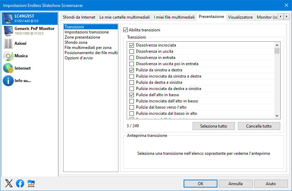The height and width of the screenshot is (191, 292).
Task: Click the Annulla button
Action: pyautogui.click(x=236, y=183)
